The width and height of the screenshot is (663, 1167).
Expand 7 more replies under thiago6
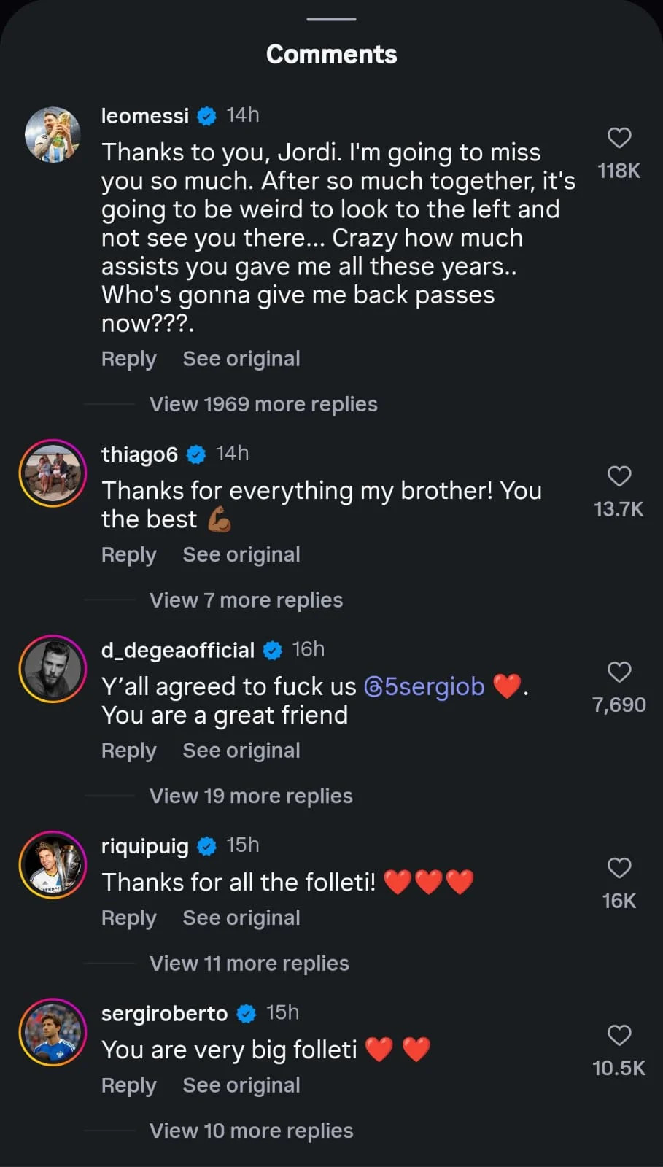246,600
